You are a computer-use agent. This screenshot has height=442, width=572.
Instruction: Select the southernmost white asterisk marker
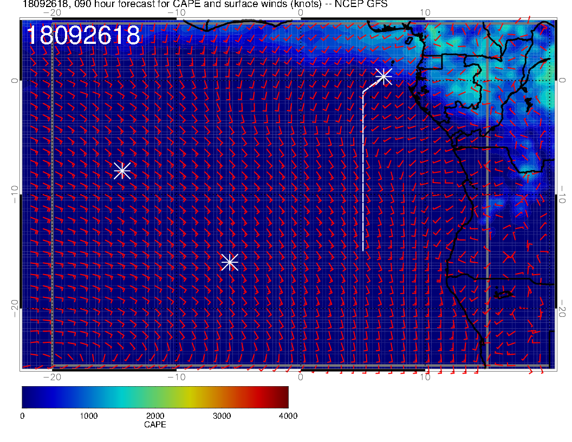tap(230, 262)
